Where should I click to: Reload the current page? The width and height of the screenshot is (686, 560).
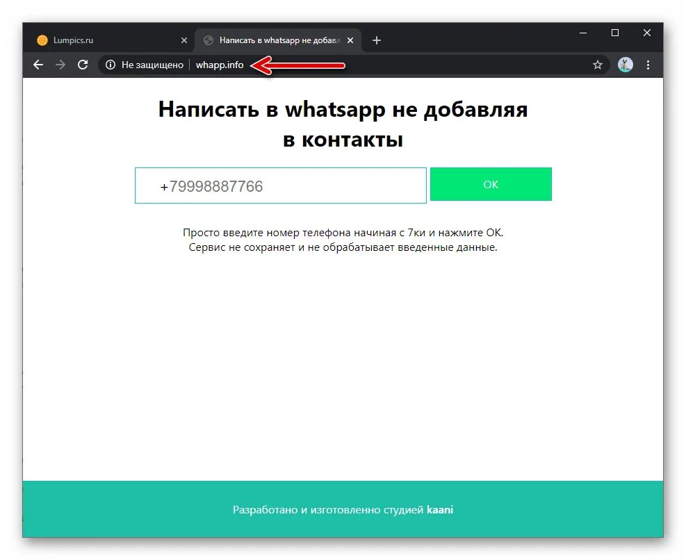83,65
